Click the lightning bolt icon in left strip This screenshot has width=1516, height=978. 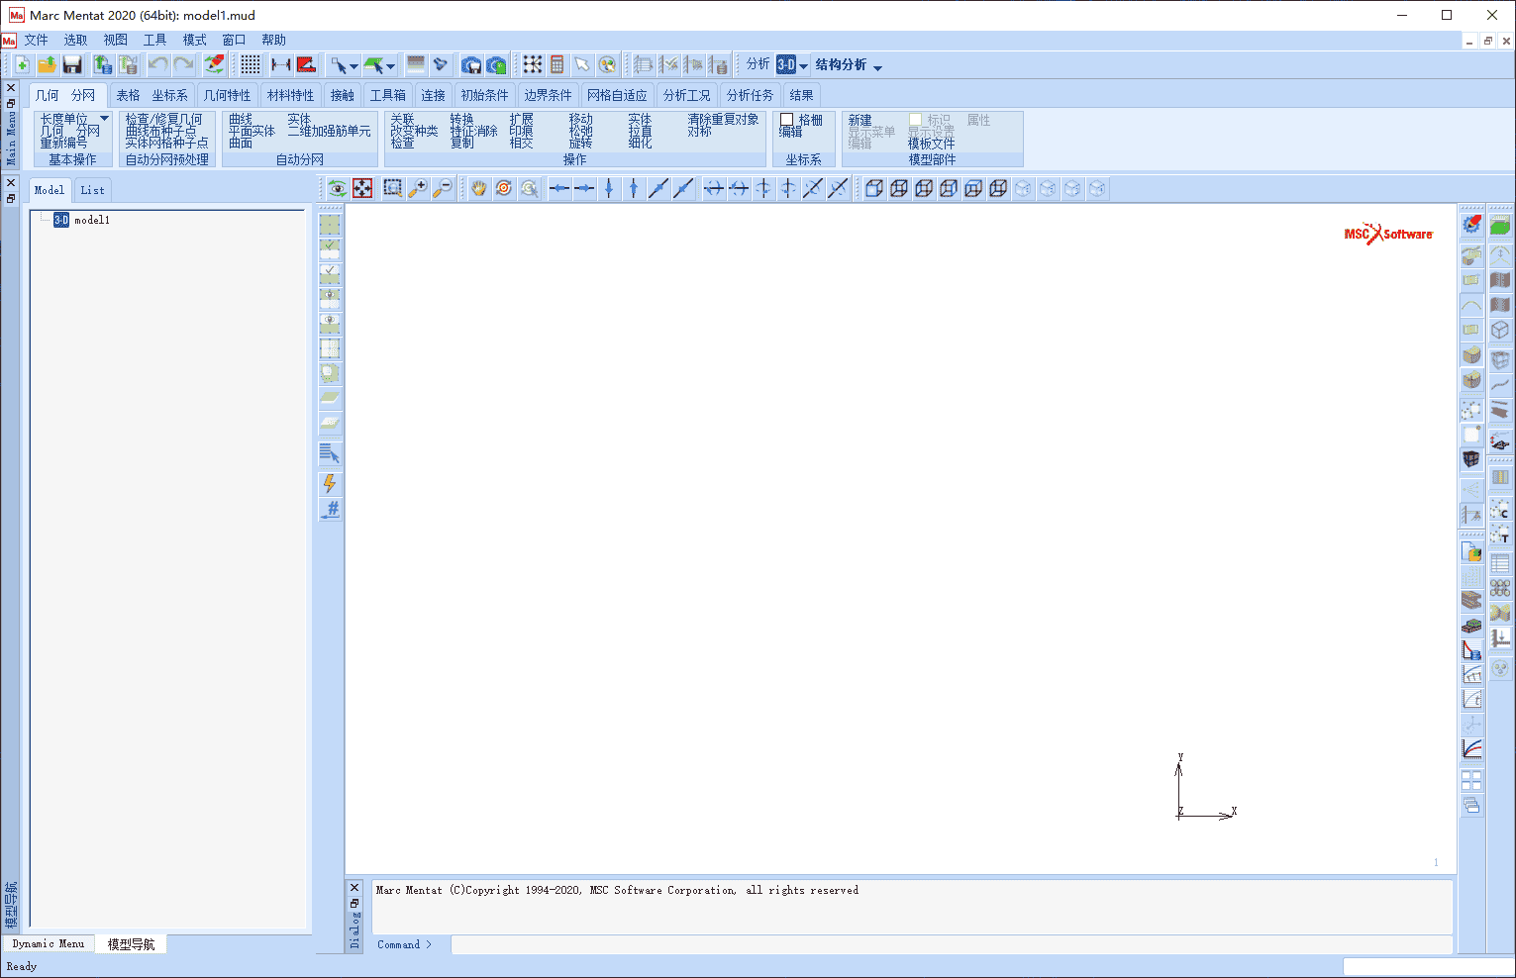click(x=330, y=483)
